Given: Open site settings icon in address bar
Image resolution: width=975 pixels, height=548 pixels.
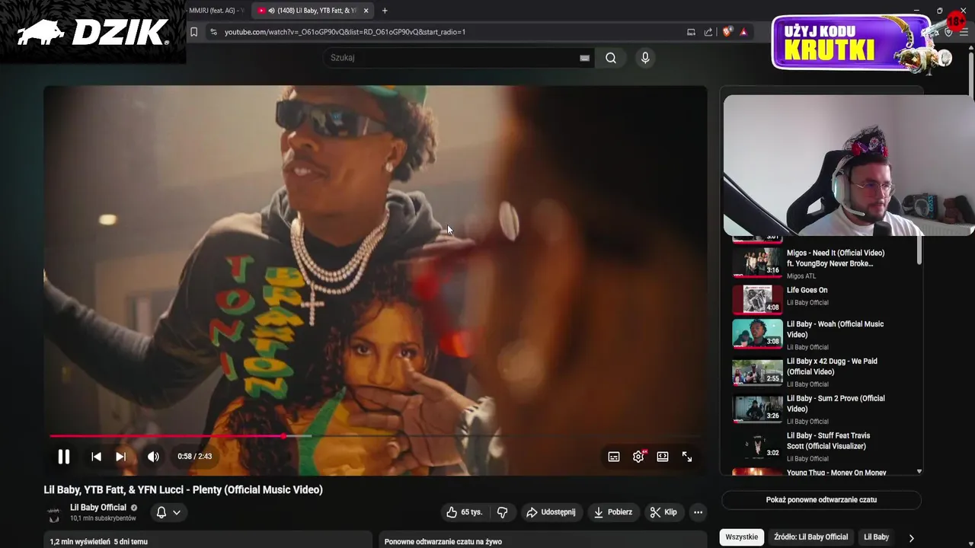Looking at the screenshot, I should 213,32.
